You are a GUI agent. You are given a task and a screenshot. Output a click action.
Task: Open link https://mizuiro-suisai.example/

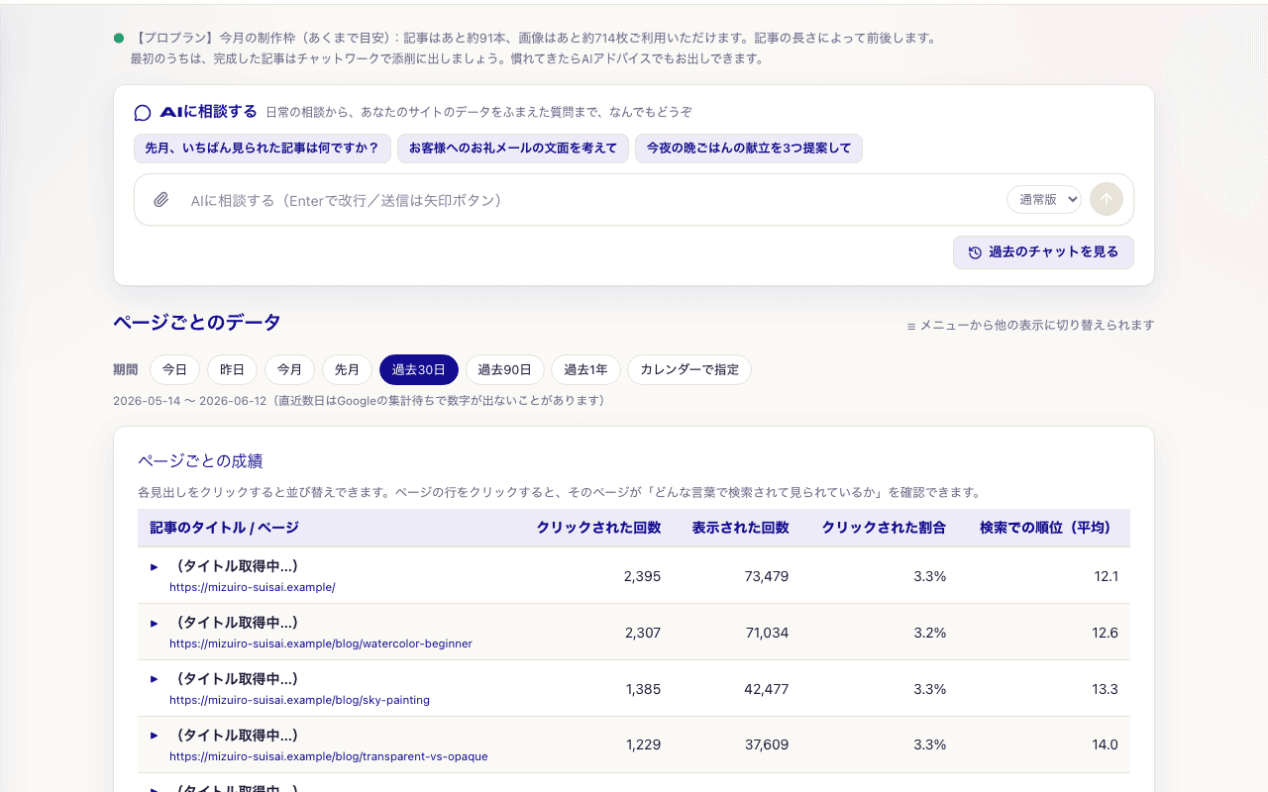click(253, 587)
